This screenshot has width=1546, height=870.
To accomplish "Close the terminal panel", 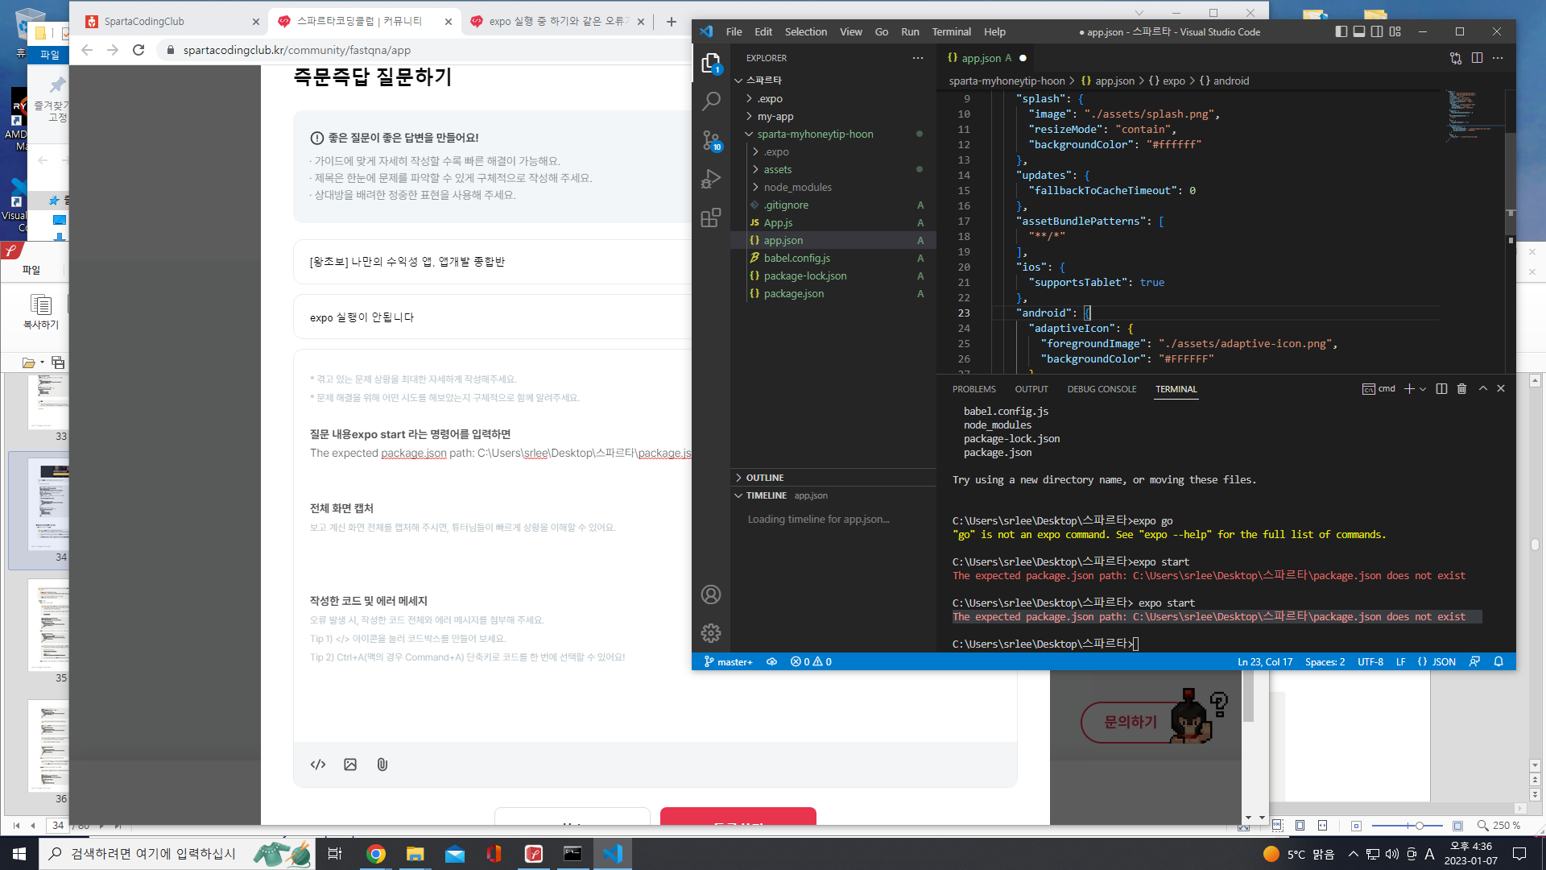I will coord(1501,388).
